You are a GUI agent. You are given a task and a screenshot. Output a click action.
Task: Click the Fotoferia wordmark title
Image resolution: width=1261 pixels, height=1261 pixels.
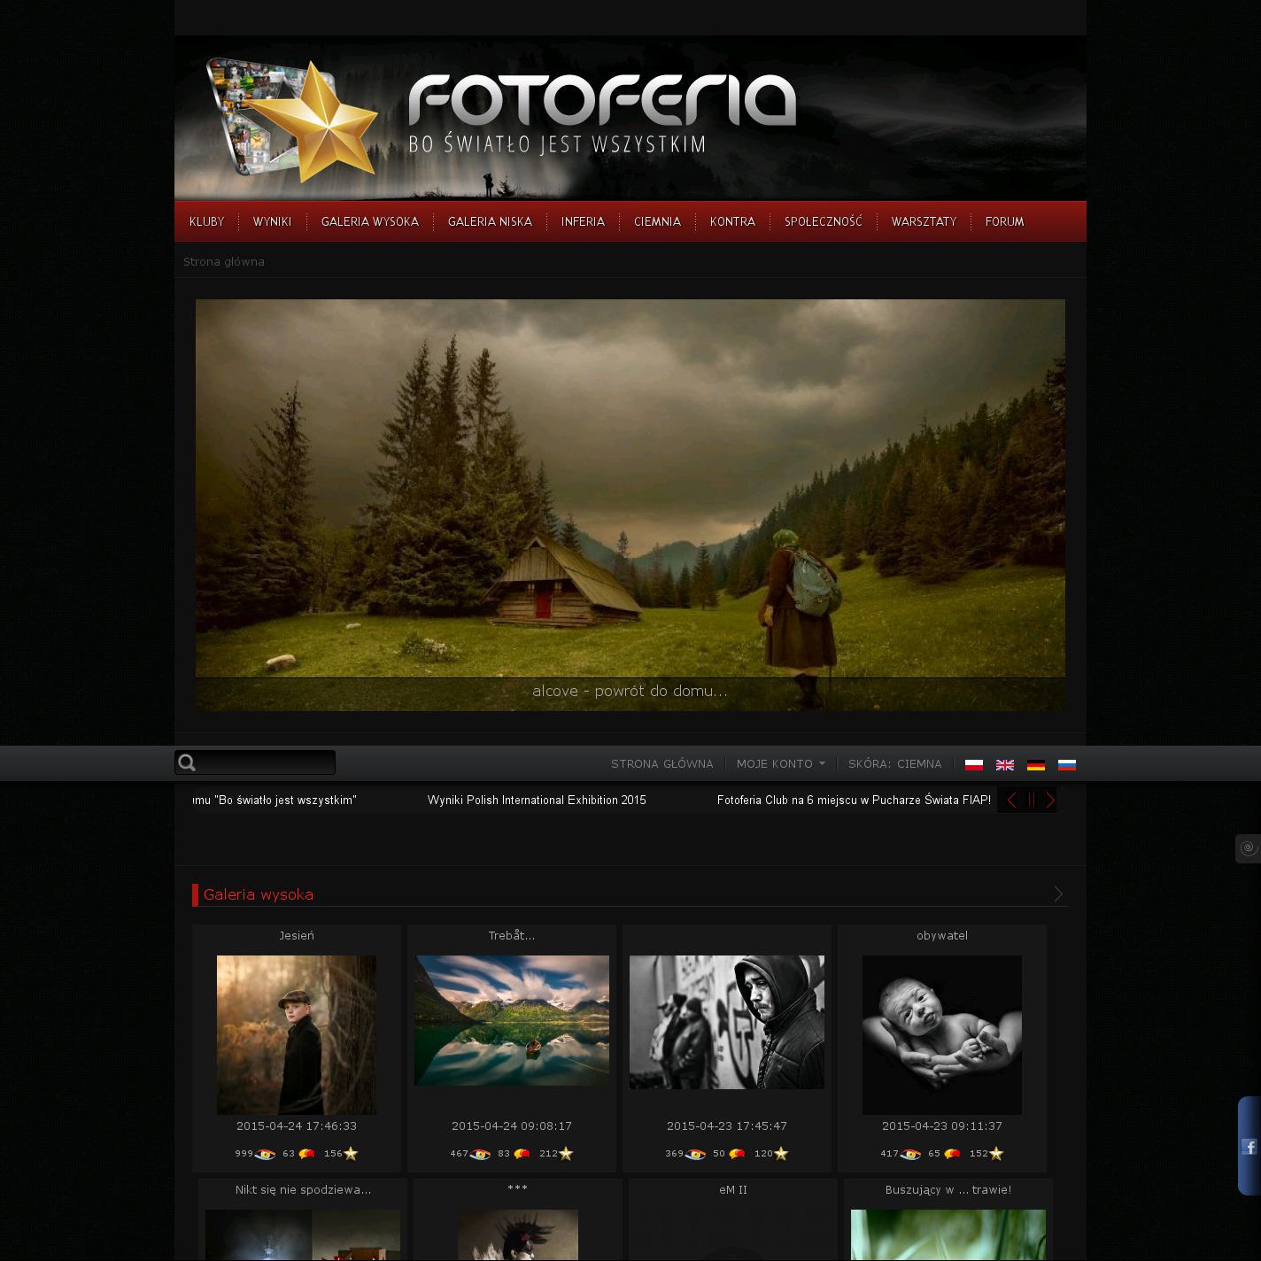pyautogui.click(x=602, y=99)
